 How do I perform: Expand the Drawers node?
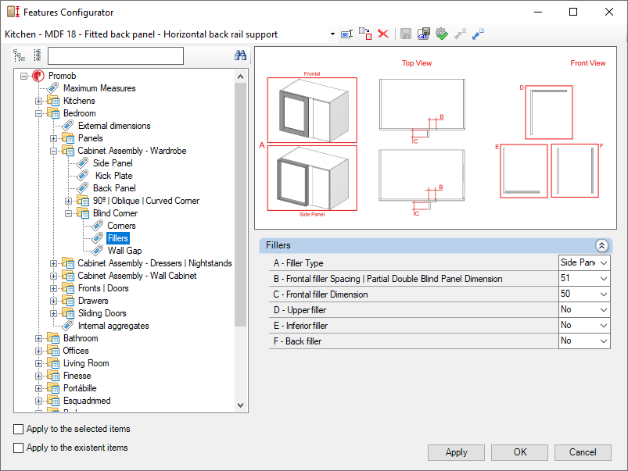click(x=54, y=301)
